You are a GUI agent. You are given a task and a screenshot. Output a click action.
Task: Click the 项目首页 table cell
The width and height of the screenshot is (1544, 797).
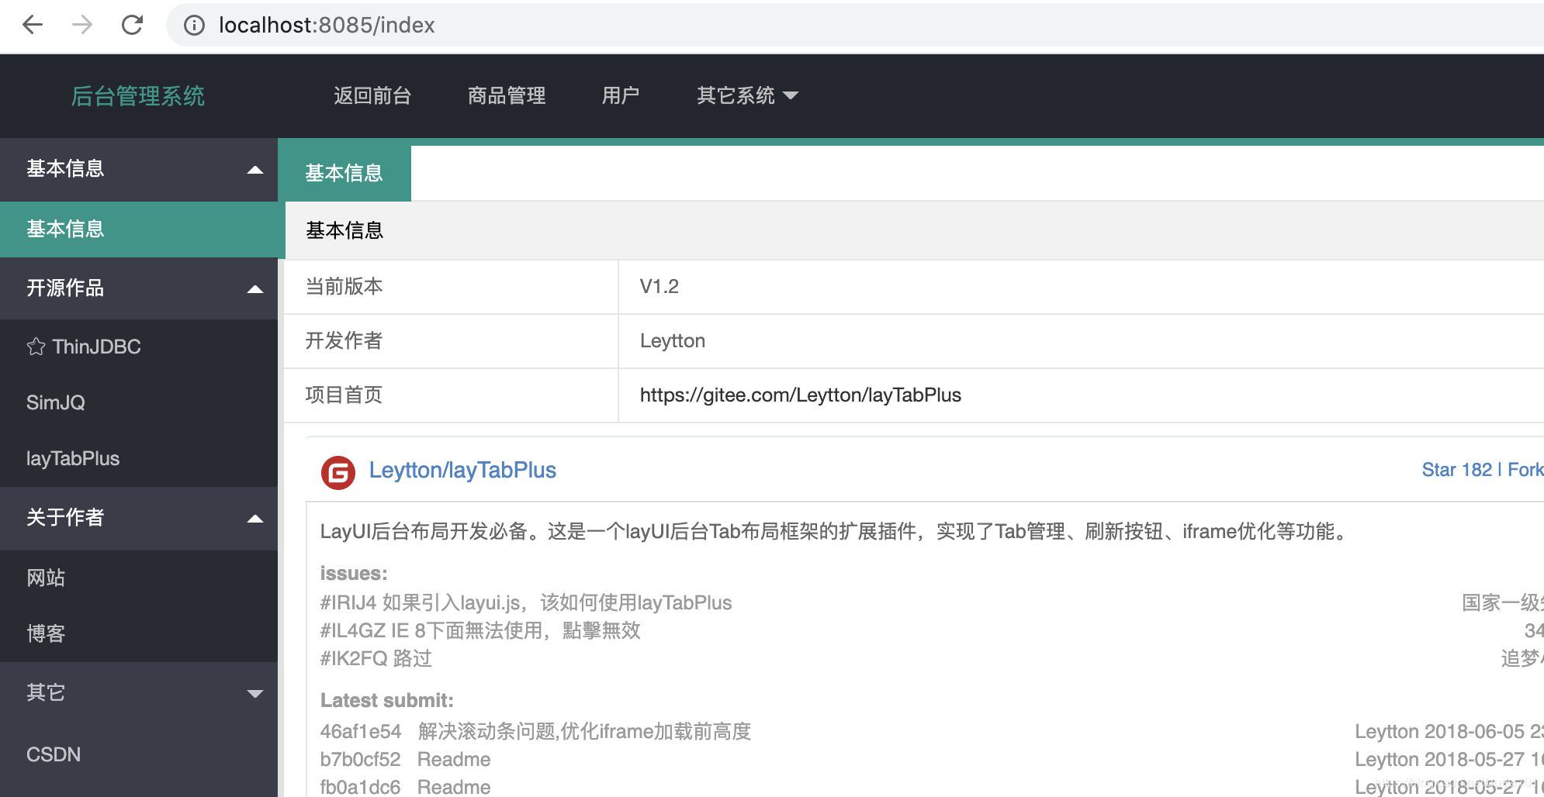point(451,395)
